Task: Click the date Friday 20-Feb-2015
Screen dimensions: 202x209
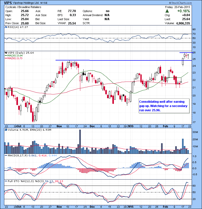Action: pyautogui.click(x=178, y=7)
